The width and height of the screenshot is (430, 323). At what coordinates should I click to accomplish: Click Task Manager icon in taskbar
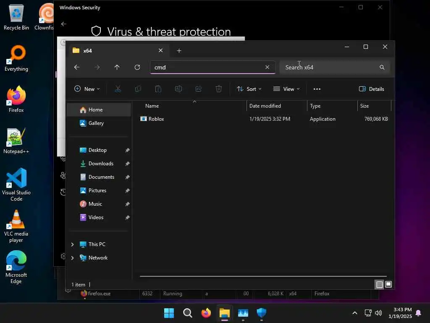[243, 313]
